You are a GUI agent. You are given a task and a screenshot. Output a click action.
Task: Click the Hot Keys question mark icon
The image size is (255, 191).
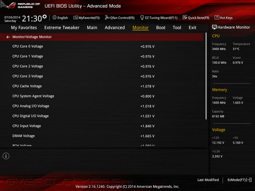(217, 18)
